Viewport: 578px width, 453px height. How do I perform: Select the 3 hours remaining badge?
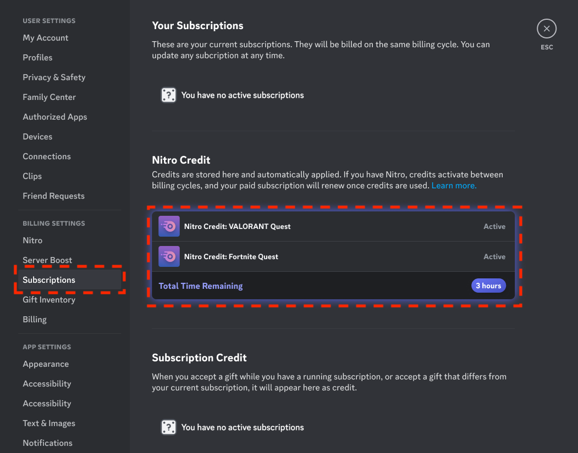[x=488, y=286]
